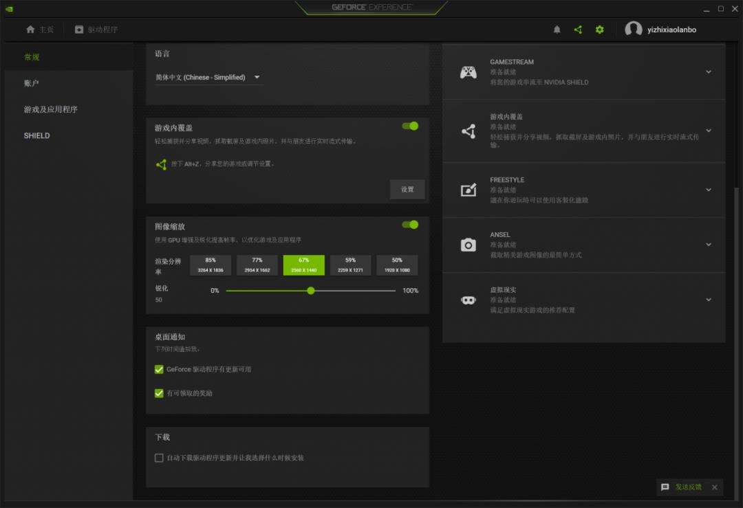Open notifications bell icon

click(x=557, y=30)
